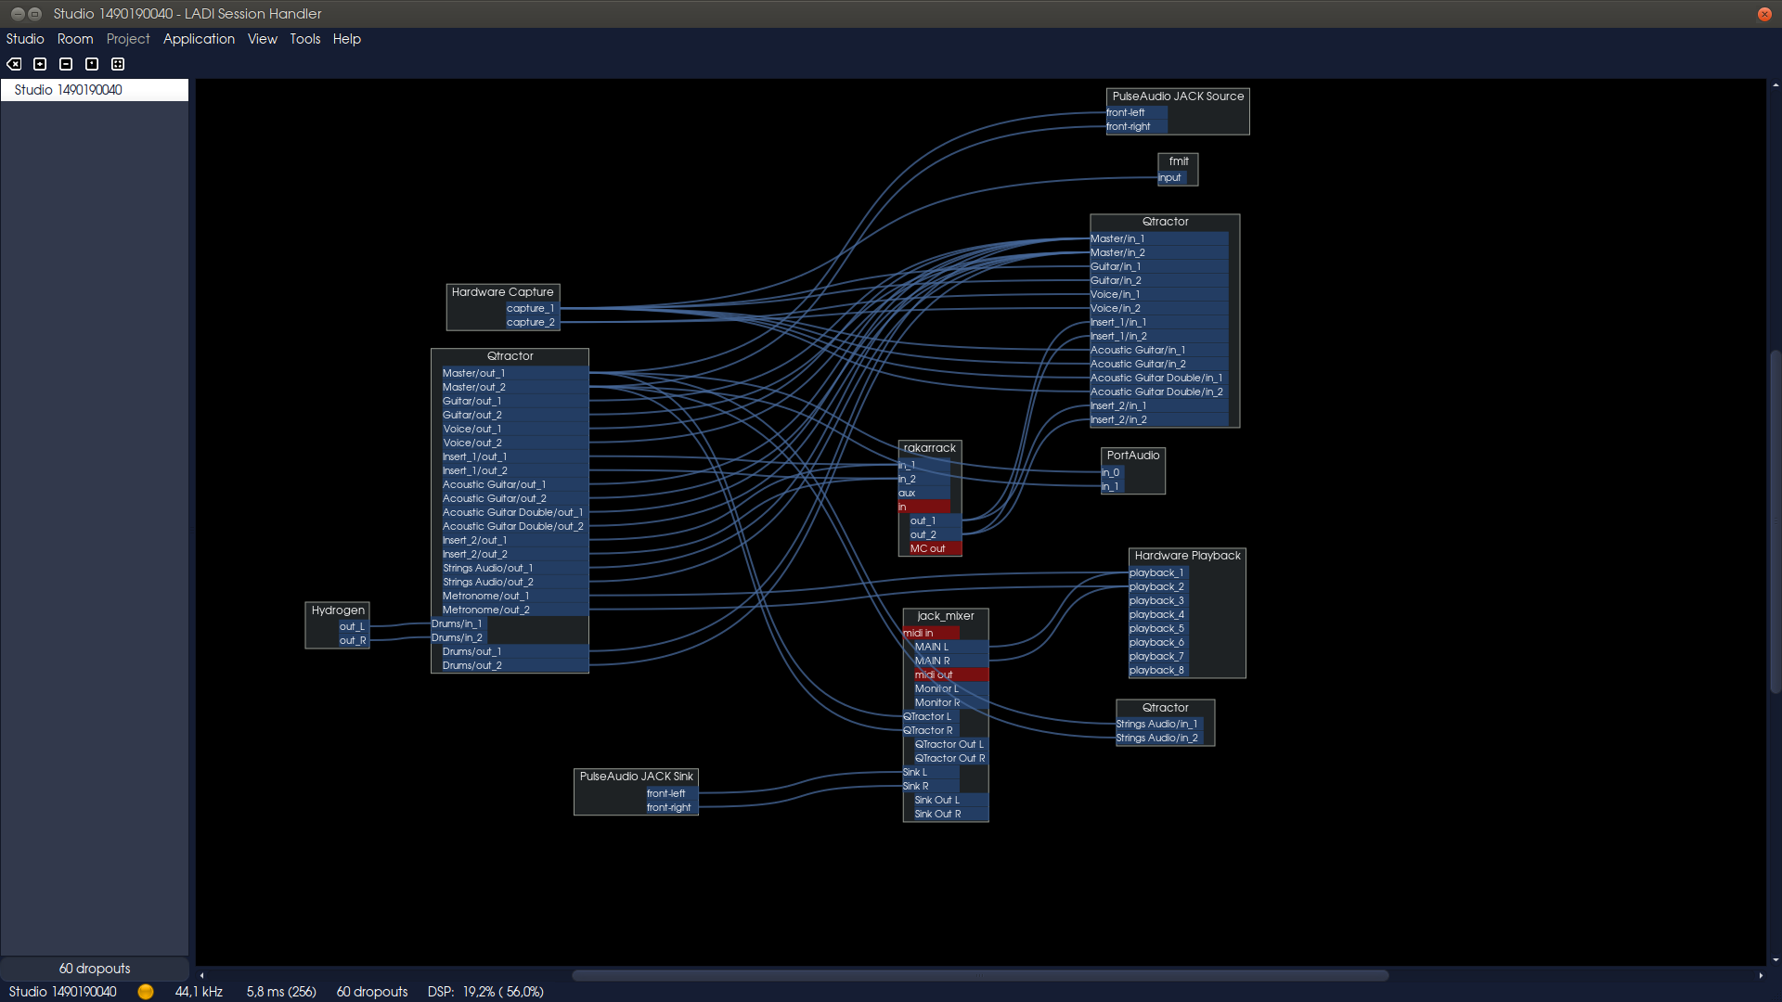Reset canvas zoom to 100%
The width and height of the screenshot is (1782, 1002).
(x=92, y=64)
